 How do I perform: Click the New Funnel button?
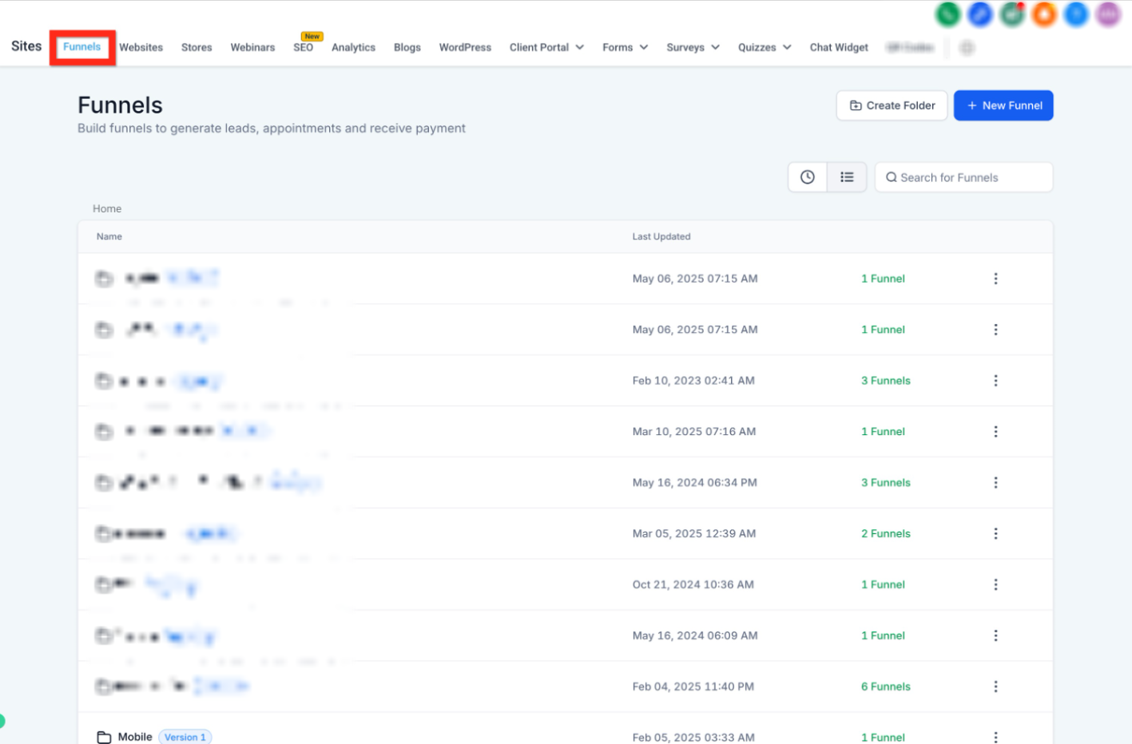click(1003, 105)
